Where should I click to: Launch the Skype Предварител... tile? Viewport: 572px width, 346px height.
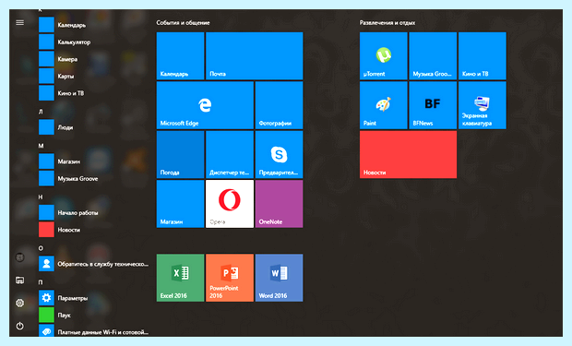[x=279, y=154]
